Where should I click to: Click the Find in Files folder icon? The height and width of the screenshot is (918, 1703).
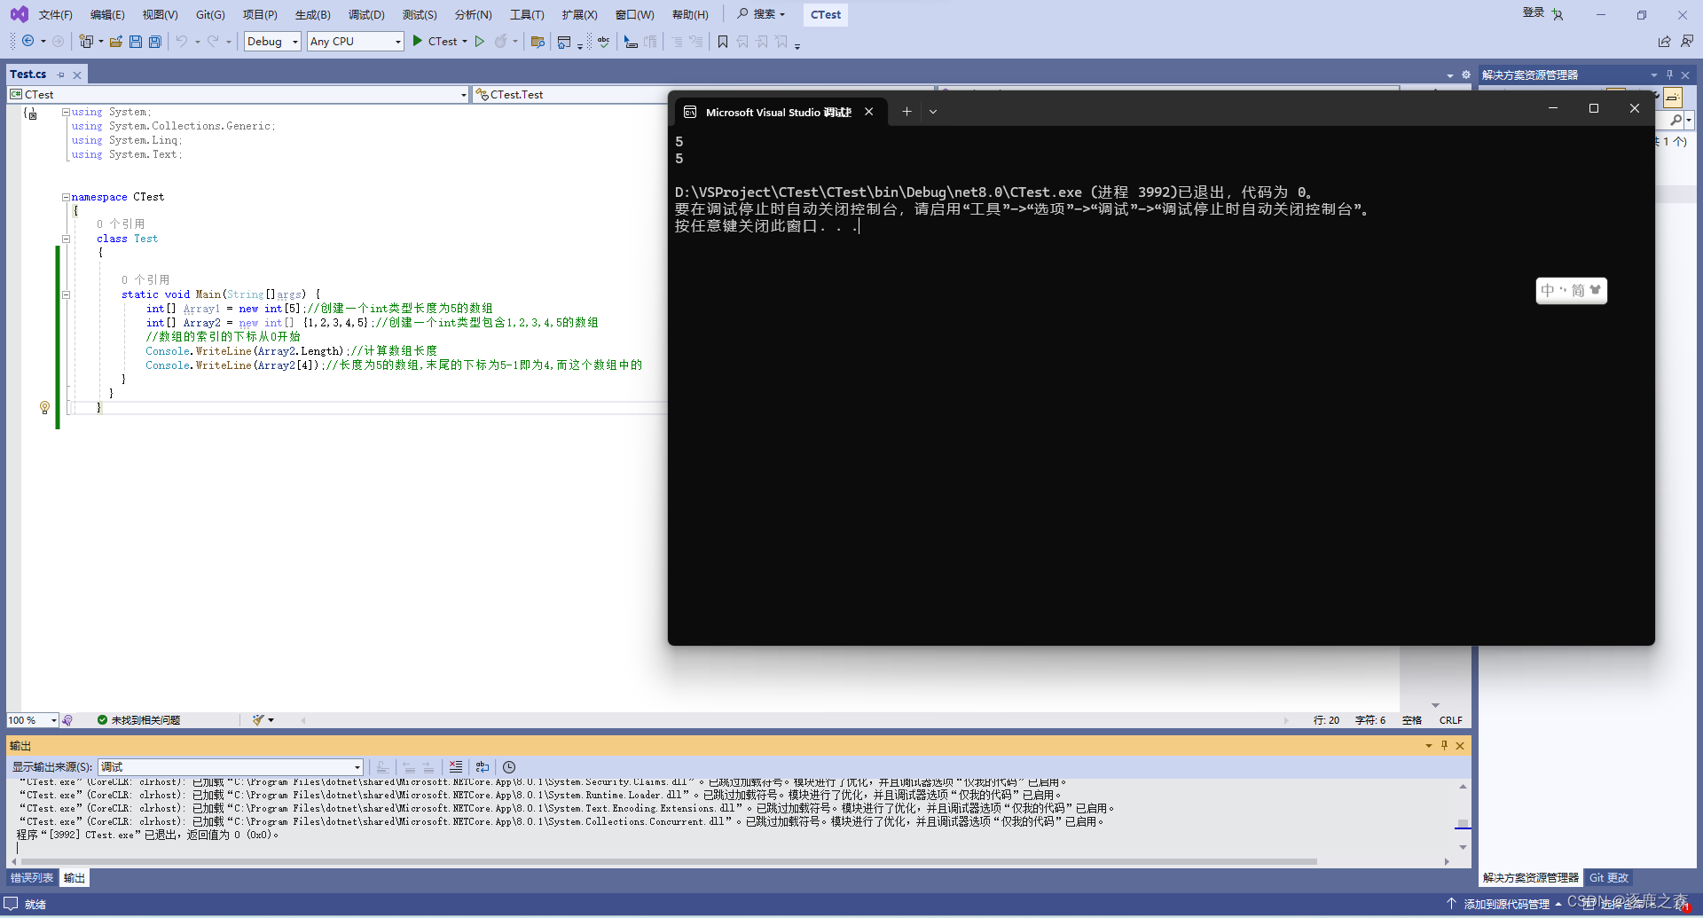pyautogui.click(x=538, y=41)
